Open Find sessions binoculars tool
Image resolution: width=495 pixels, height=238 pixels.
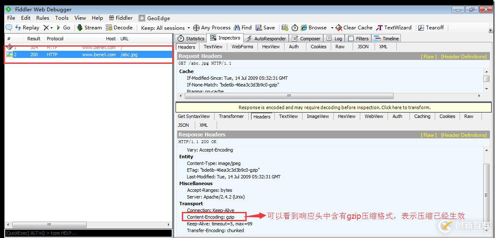click(242, 28)
